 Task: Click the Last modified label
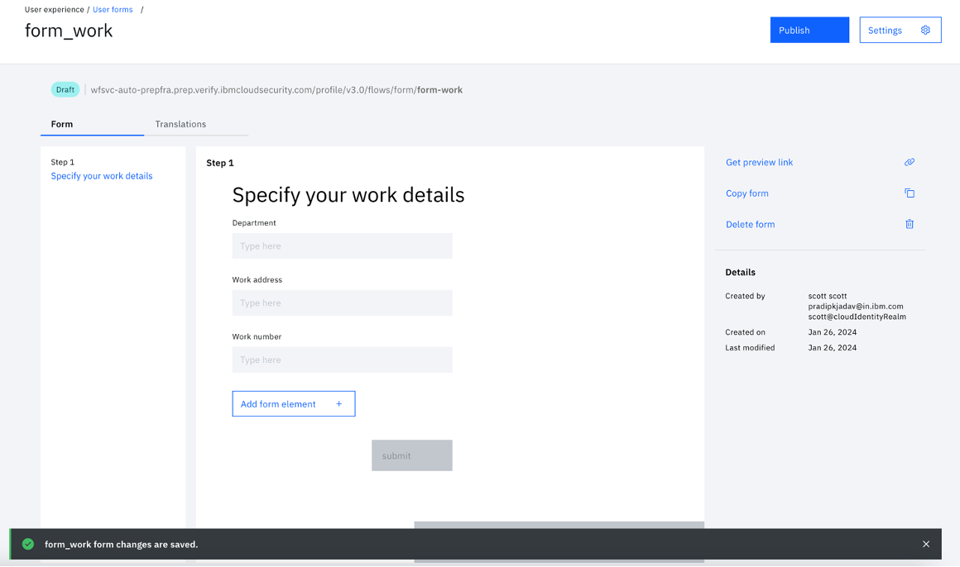[750, 347]
